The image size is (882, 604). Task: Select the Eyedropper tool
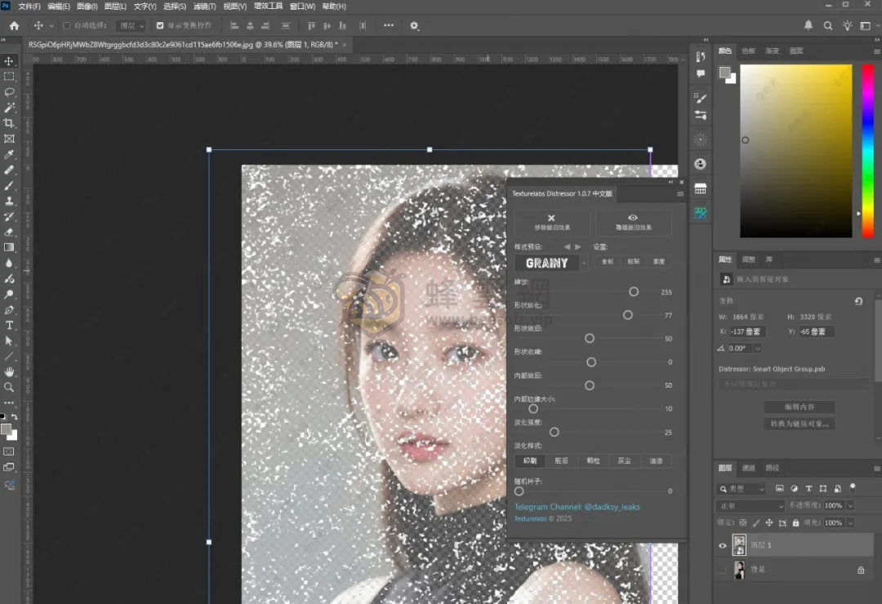click(x=9, y=154)
